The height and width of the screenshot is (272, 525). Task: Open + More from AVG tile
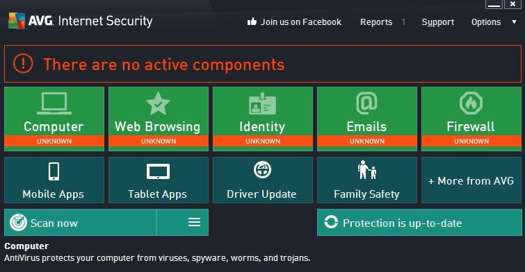coord(471,180)
